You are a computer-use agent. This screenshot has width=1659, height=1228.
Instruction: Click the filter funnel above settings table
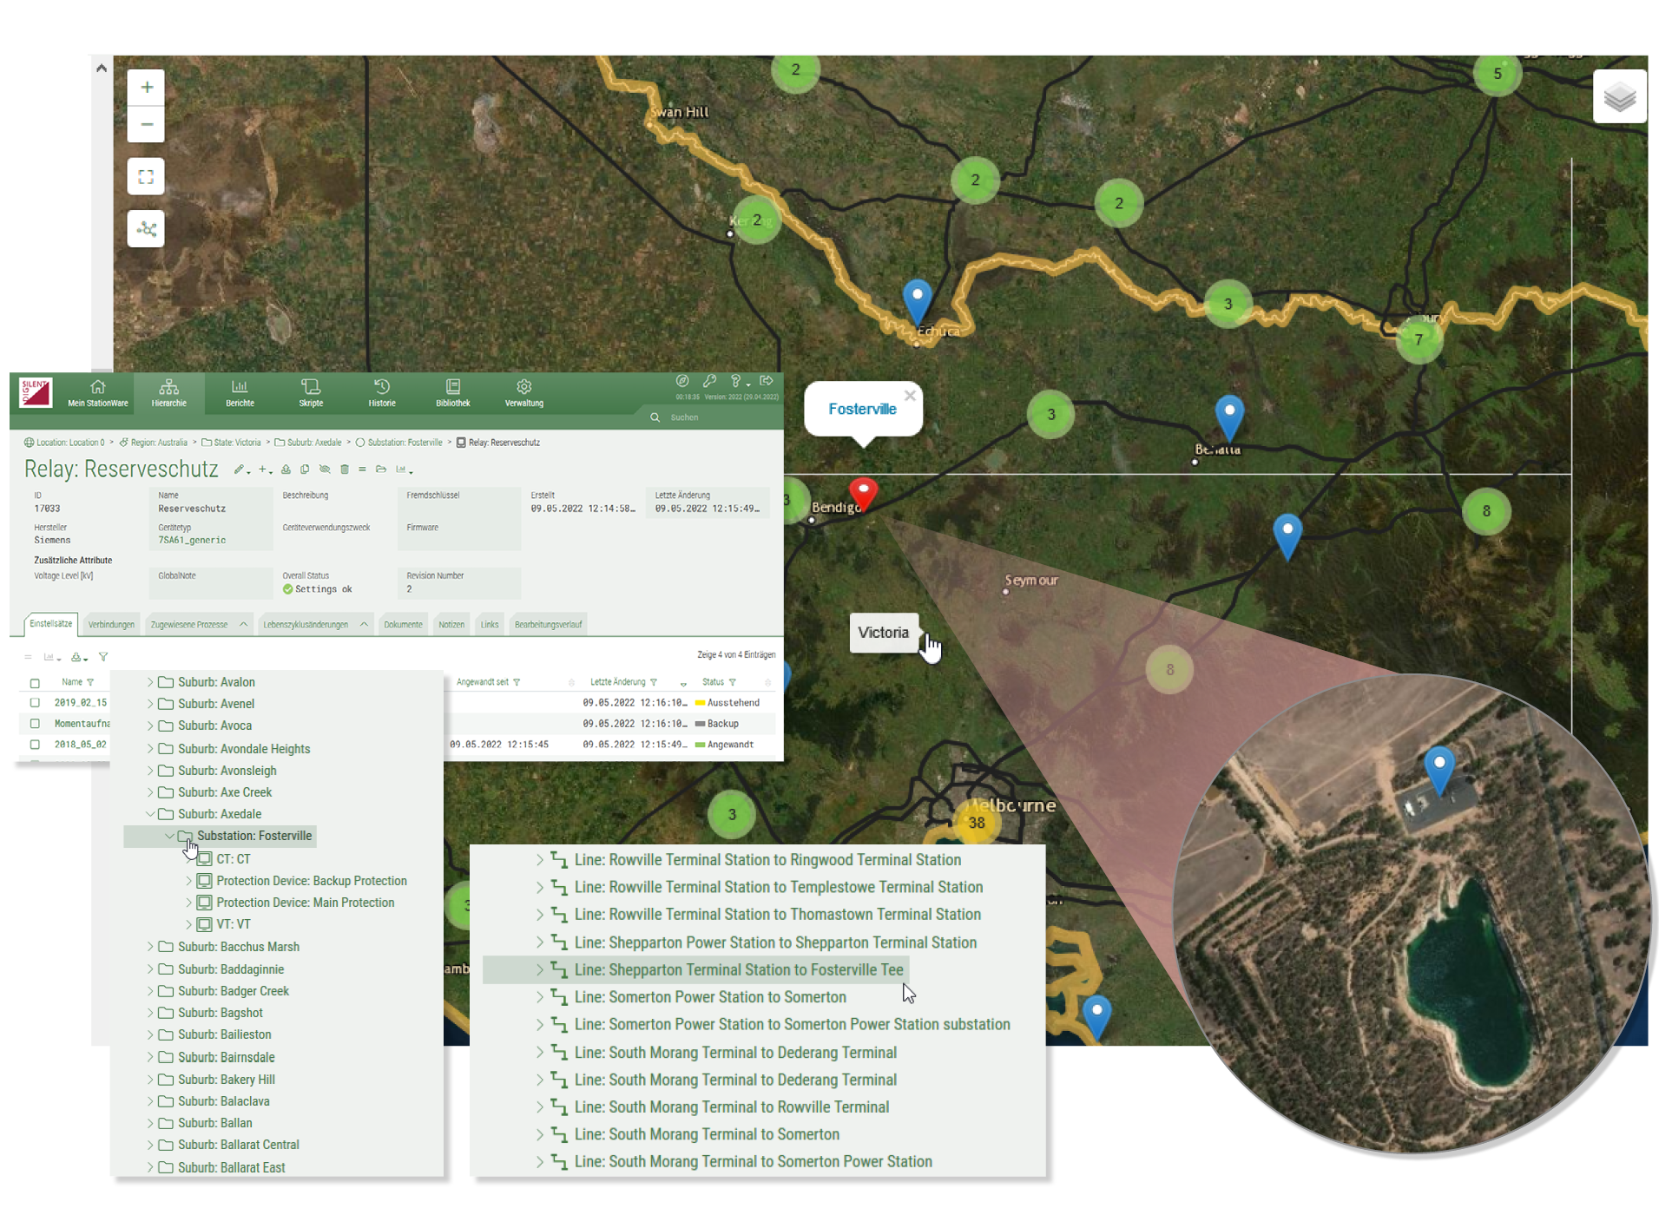tap(103, 657)
